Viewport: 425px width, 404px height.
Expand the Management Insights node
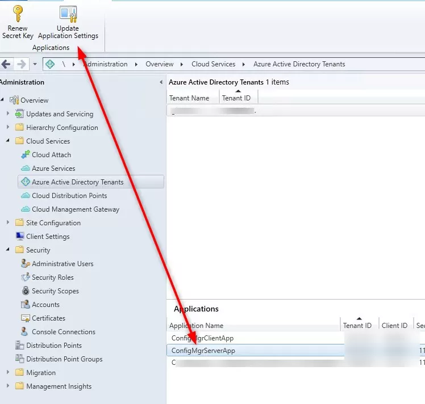coord(8,386)
